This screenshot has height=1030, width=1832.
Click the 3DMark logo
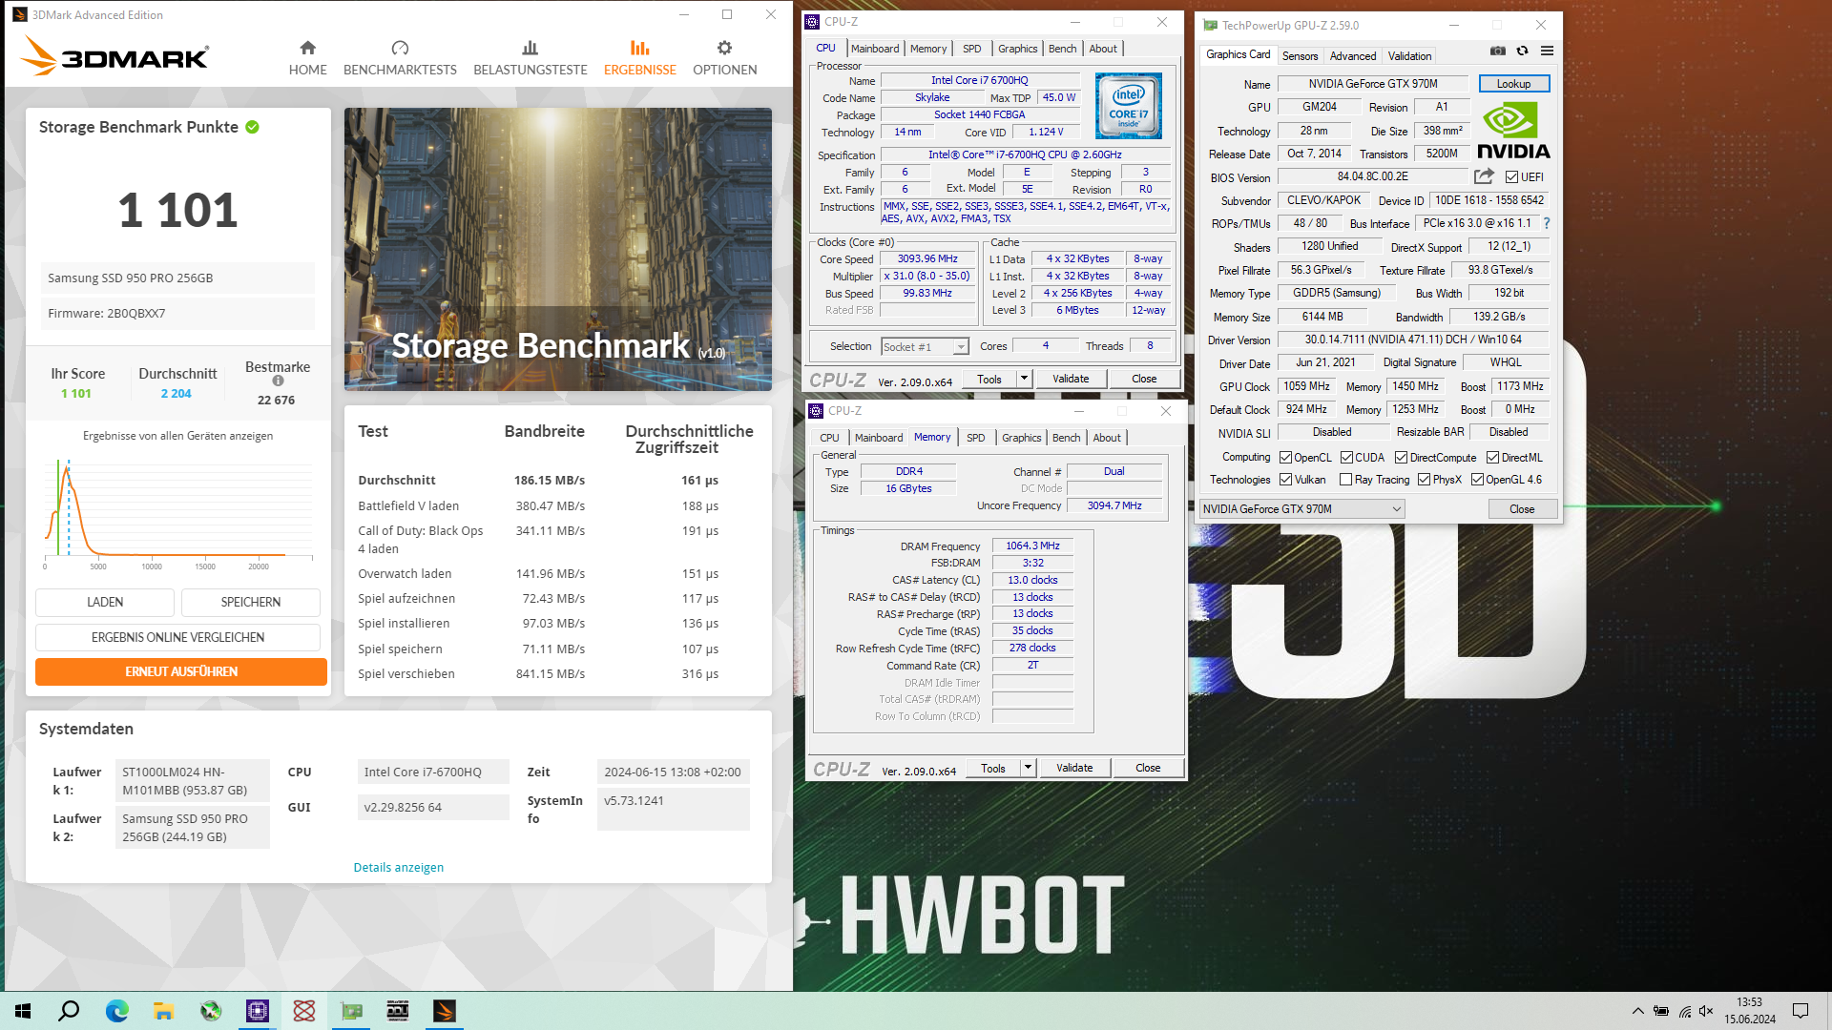[114, 56]
